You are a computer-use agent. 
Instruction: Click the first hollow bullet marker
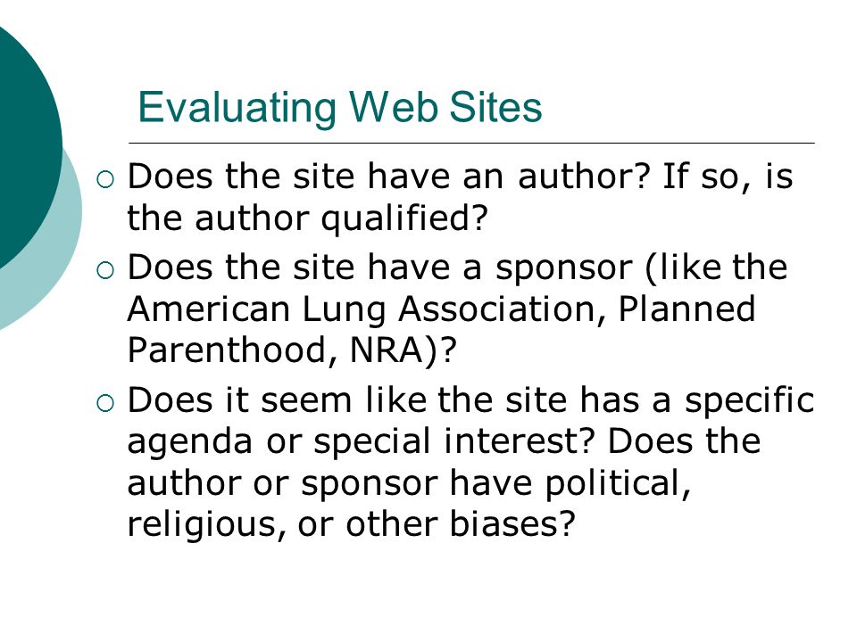tap(105, 179)
